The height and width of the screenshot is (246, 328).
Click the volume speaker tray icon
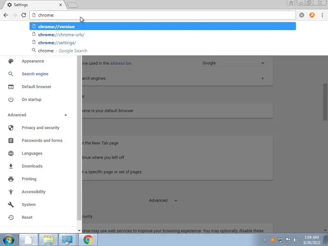[295, 240]
